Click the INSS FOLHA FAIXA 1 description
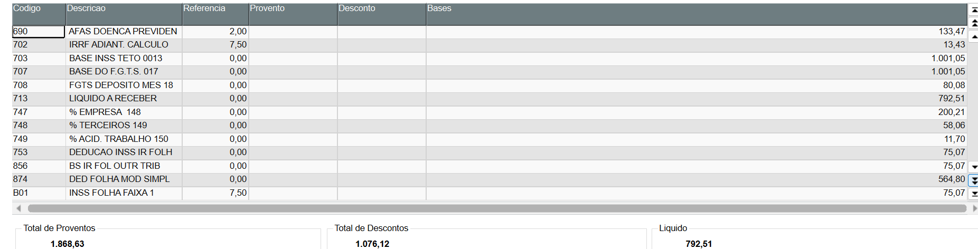The image size is (978, 249). coord(111,193)
